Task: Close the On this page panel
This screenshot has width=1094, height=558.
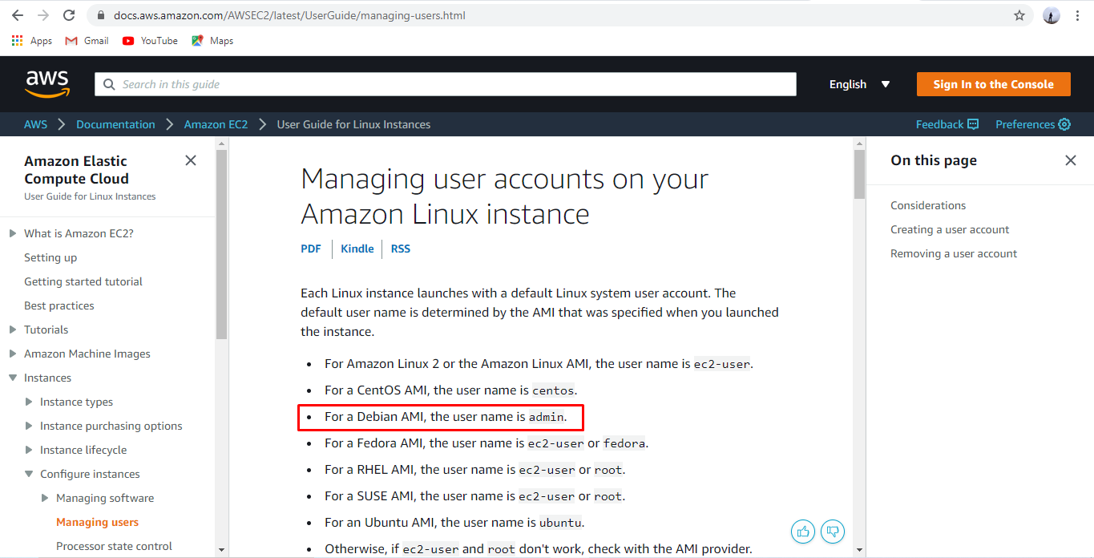Action: 1070,160
